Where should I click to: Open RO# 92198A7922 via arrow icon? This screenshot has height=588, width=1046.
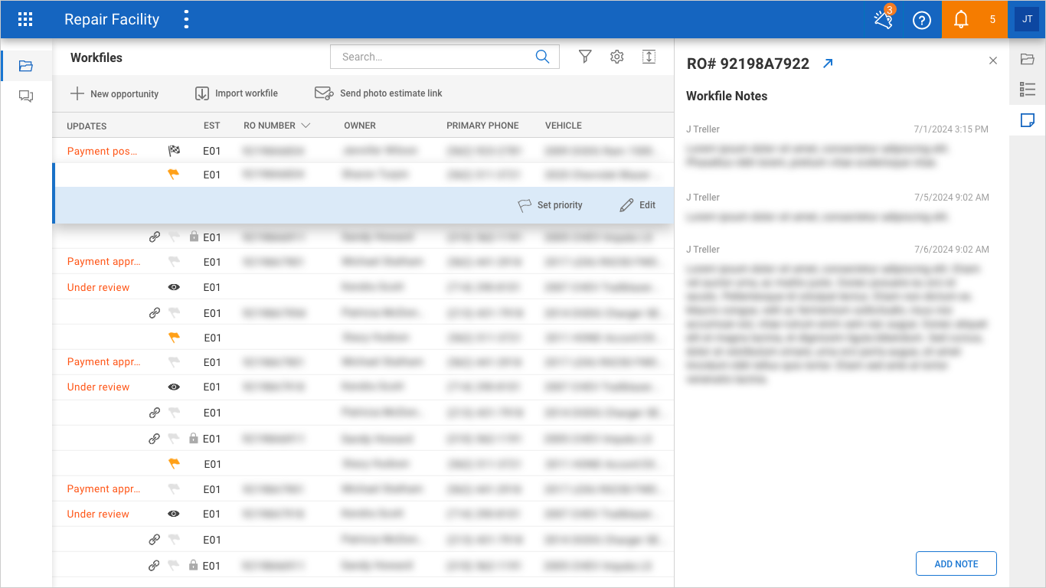tap(827, 64)
